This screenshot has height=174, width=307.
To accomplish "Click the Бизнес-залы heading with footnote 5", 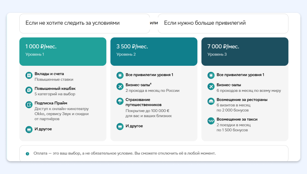I will 139,85.
